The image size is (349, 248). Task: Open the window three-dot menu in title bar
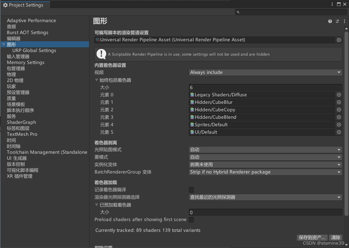(332, 4)
